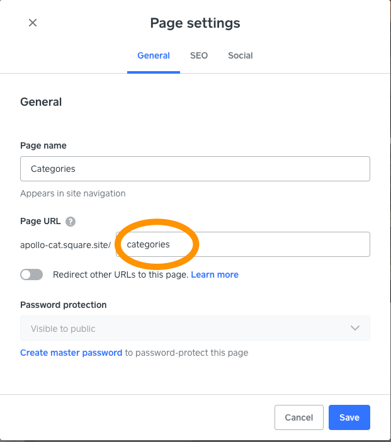Click the Appears in site navigation hint
The width and height of the screenshot is (391, 442).
pyautogui.click(x=73, y=193)
